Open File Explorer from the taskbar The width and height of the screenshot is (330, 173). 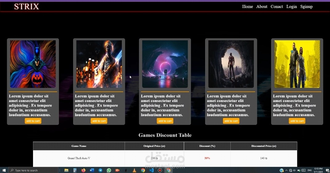pyautogui.click(x=66, y=170)
